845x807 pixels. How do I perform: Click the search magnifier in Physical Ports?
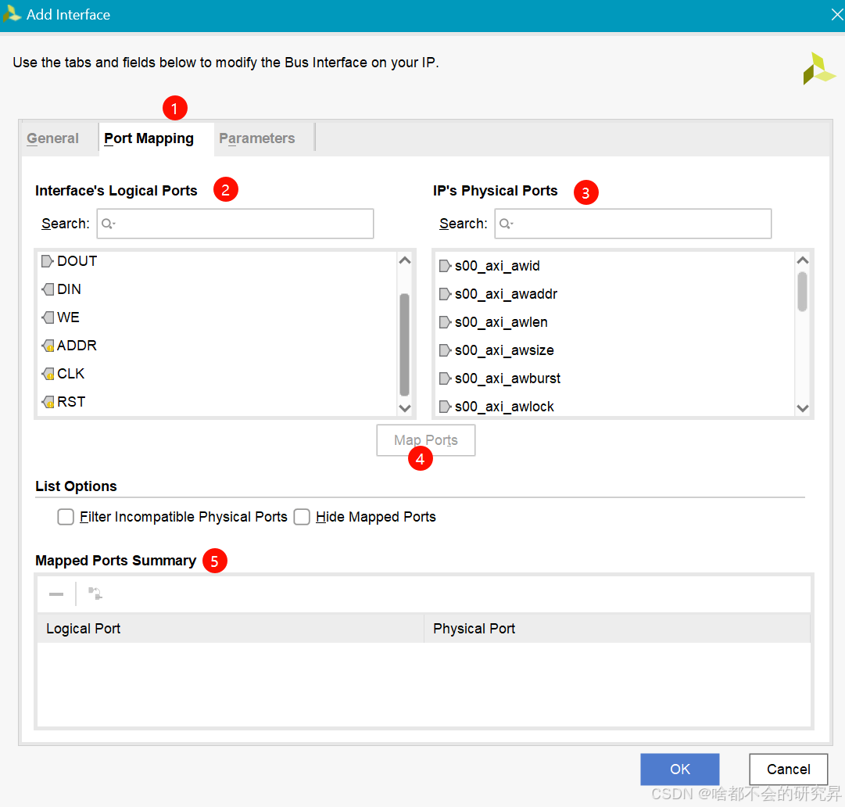pos(506,224)
